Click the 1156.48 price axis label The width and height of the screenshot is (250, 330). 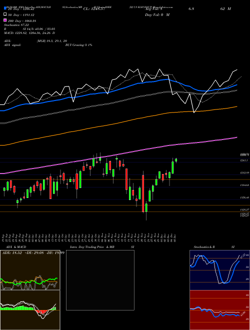(x=245, y=197)
